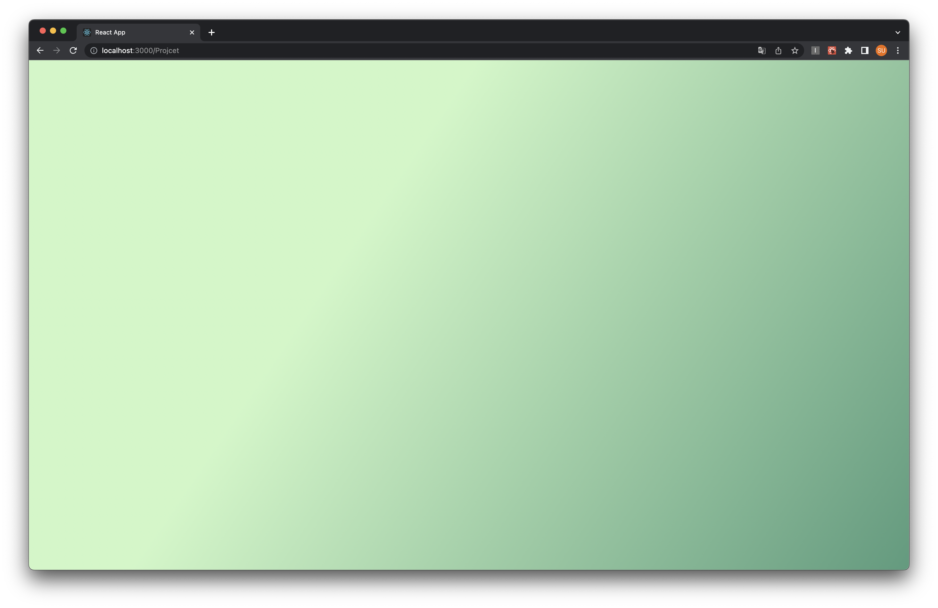
Task: Click the yellow minimize window button
Action: tap(53, 31)
